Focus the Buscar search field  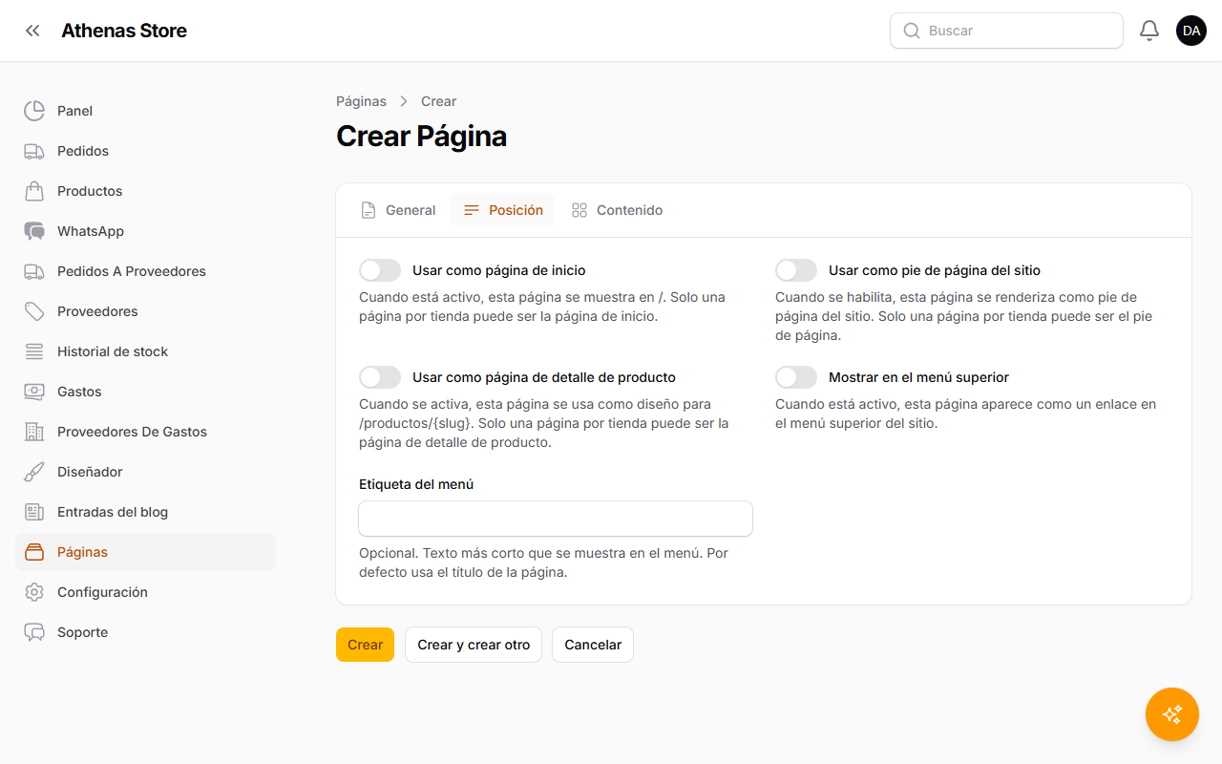(x=1006, y=31)
